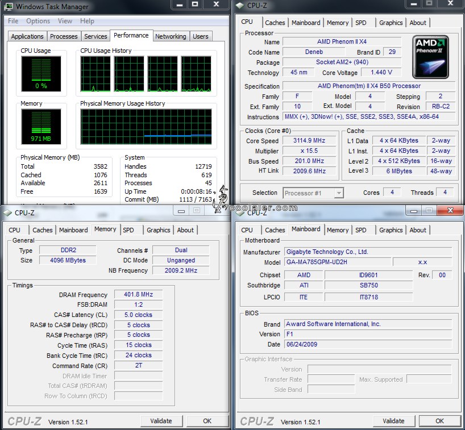The image size is (465, 430).
Task: Switch to About tab in the CPU-Z window showing BIOS
Action: click(x=418, y=230)
